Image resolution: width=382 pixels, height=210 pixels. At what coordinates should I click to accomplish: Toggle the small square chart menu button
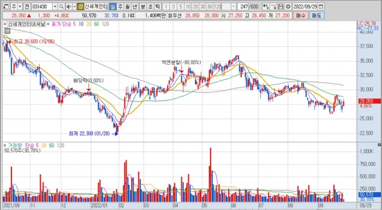(x=7, y=31)
